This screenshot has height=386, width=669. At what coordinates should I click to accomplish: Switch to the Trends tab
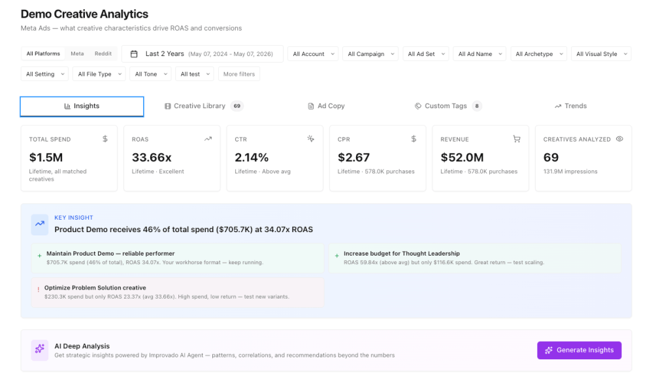click(570, 106)
